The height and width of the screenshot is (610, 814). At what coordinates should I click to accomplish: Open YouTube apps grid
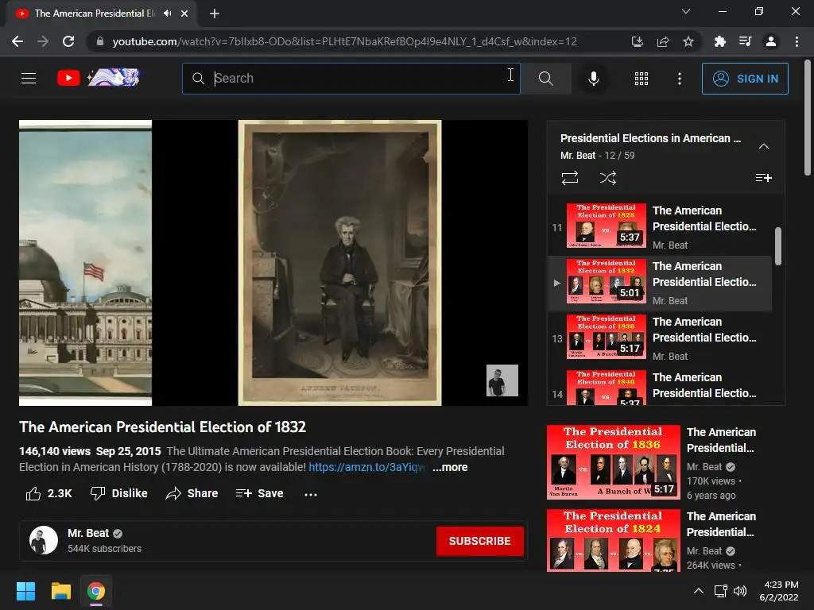(642, 79)
